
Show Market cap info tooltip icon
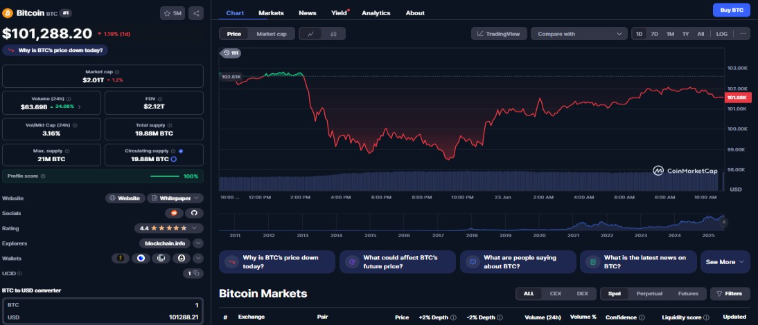click(x=117, y=72)
